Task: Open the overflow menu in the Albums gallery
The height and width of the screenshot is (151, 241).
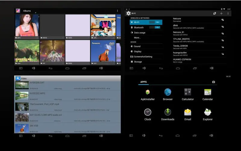Action: pyautogui.click(x=117, y=11)
